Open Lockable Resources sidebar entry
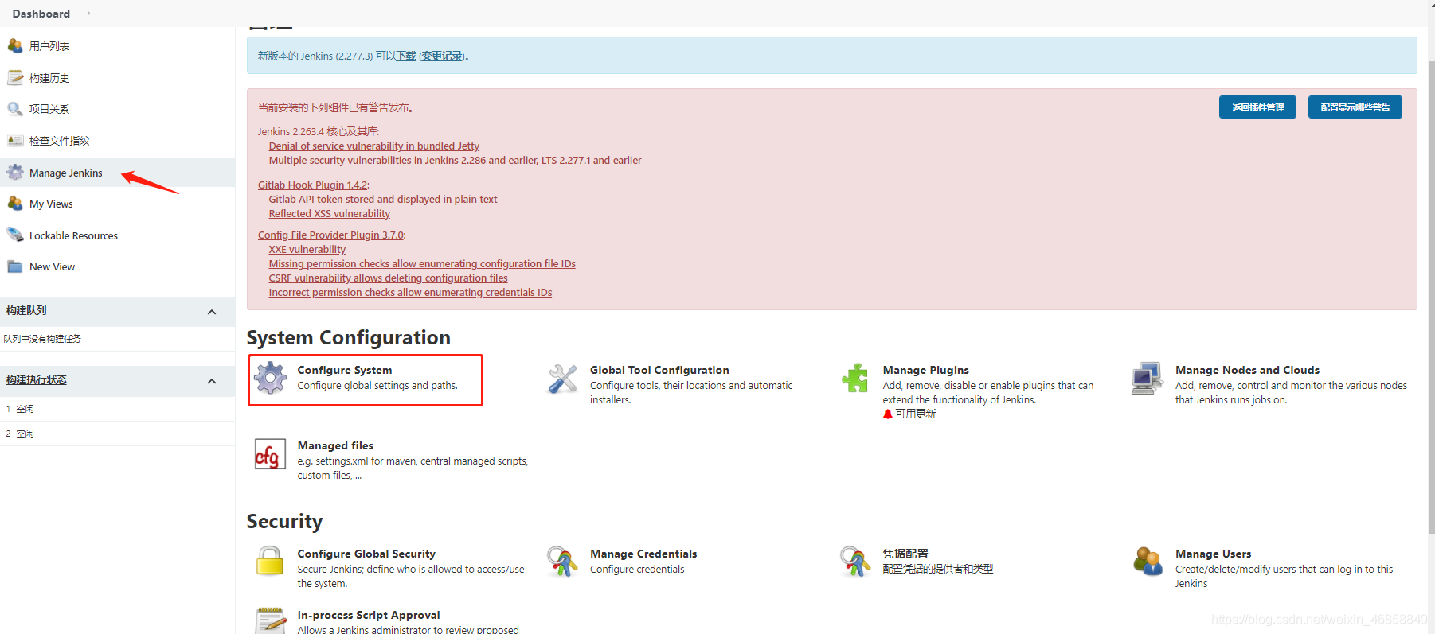 (73, 235)
